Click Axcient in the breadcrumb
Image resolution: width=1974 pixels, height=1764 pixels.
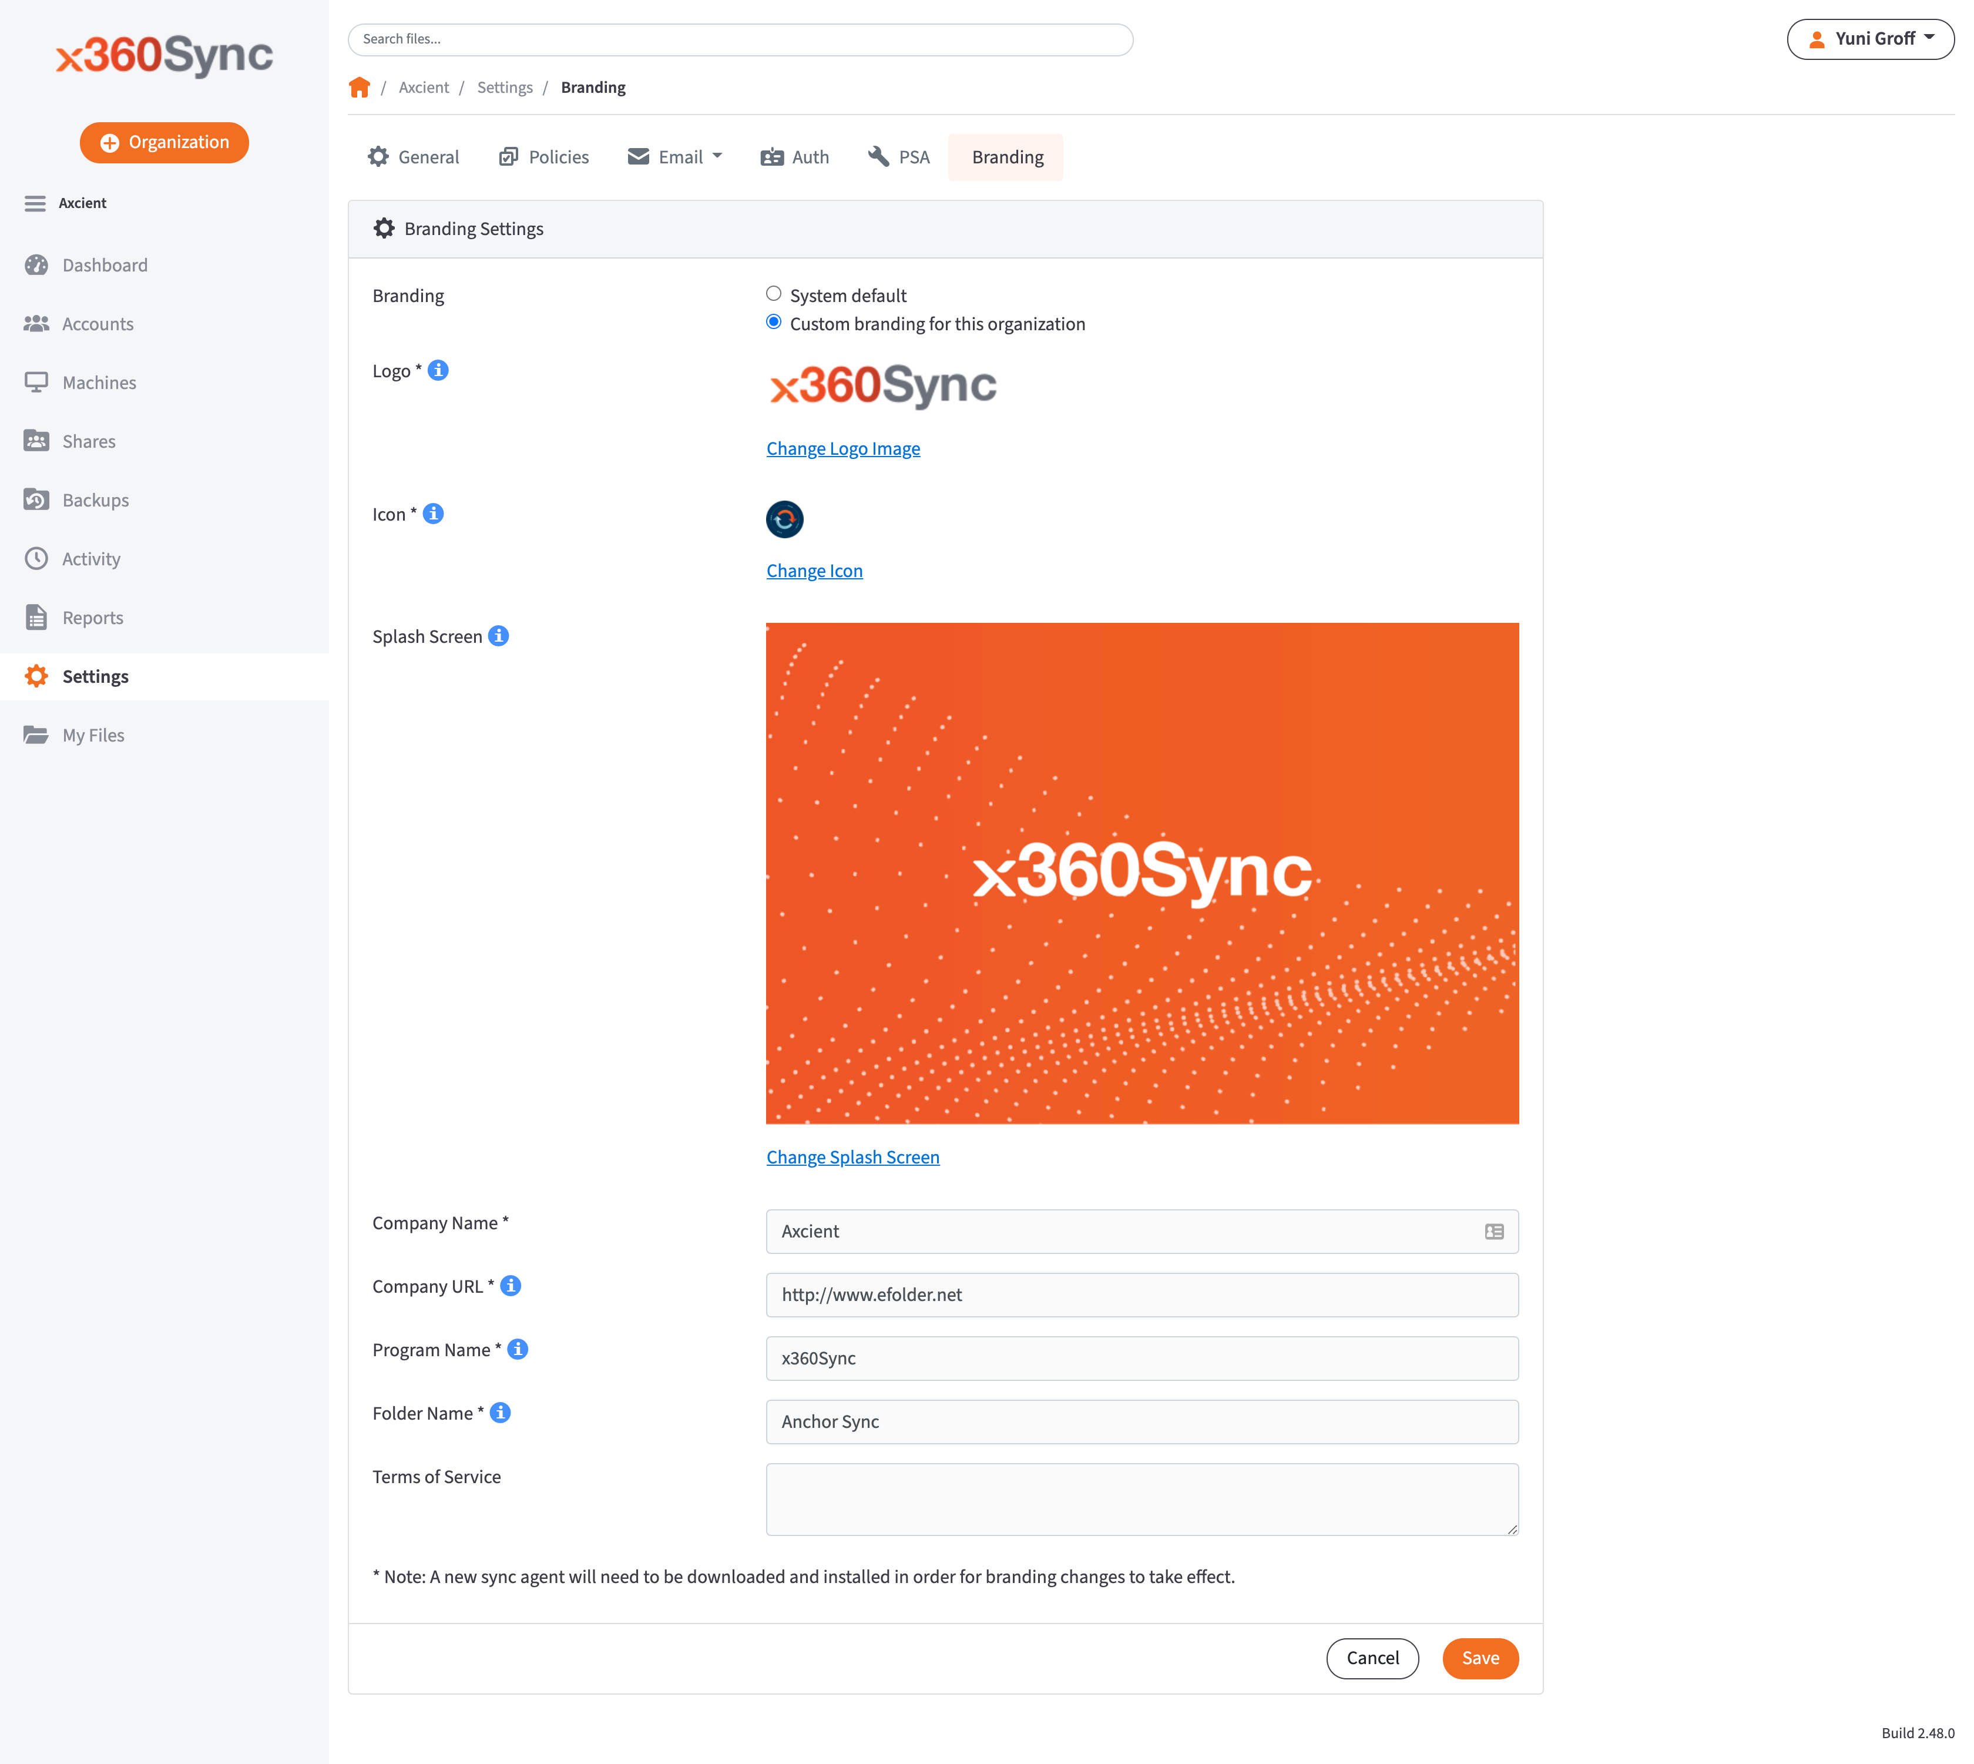pyautogui.click(x=424, y=87)
